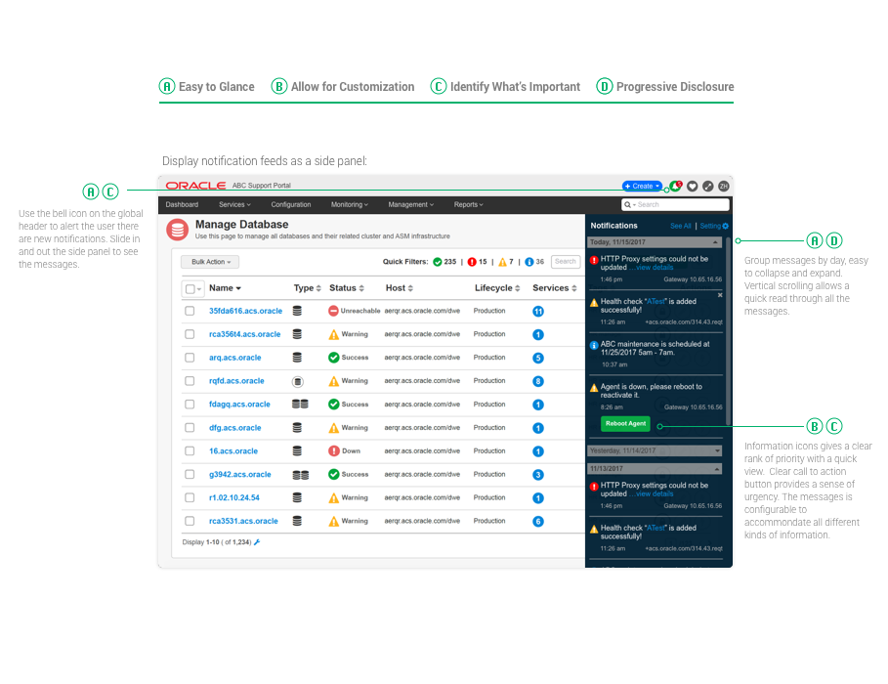The height and width of the screenshot is (684, 888).
Task: Open the Bulk Action dropdown
Action: coord(210,262)
